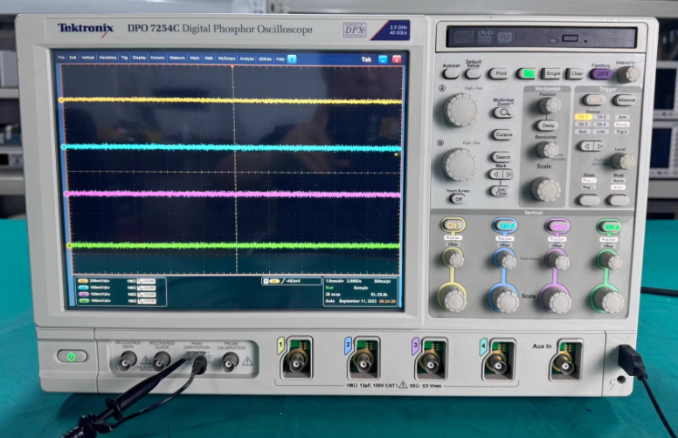Open the File menu on the scope screen

tap(61, 58)
